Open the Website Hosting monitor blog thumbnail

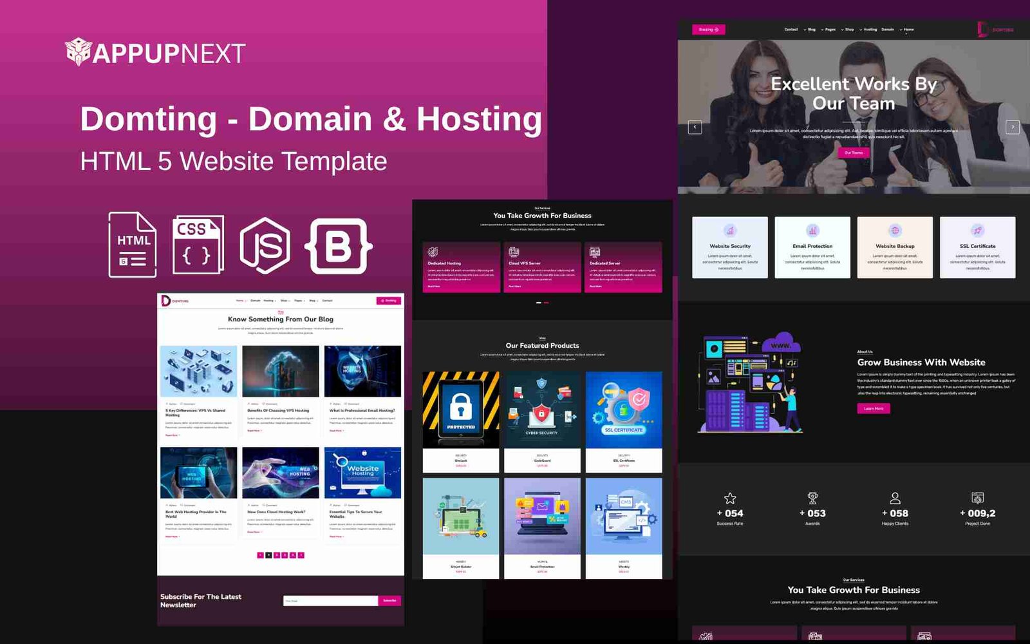click(x=362, y=473)
